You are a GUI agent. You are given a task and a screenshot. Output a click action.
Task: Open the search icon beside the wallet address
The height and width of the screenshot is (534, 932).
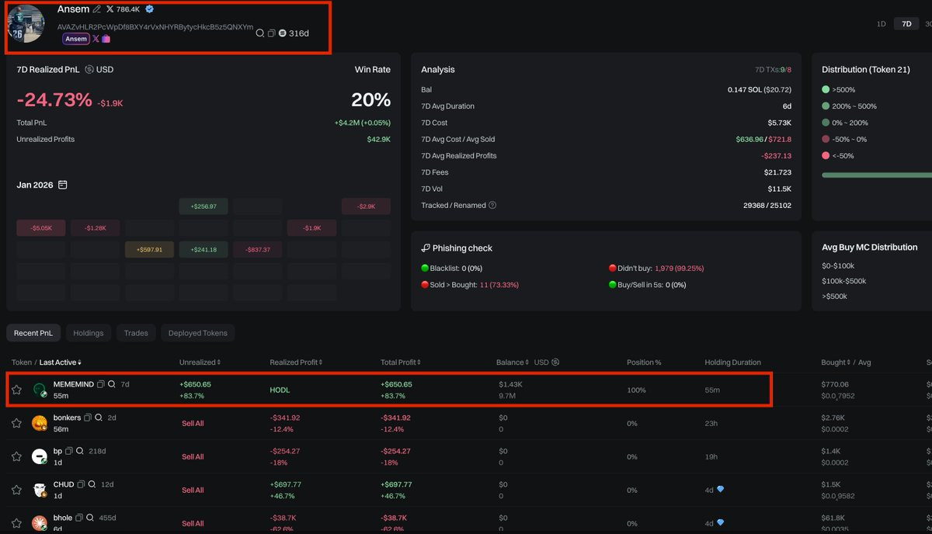click(260, 33)
